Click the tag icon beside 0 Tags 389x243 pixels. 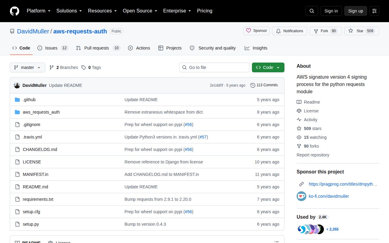pos(84,67)
